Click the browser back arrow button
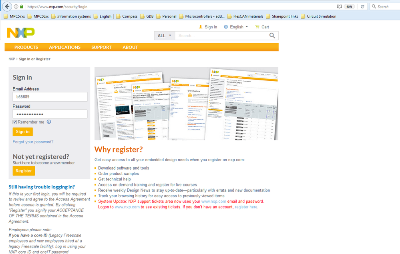The height and width of the screenshot is (254, 400). [7, 6]
